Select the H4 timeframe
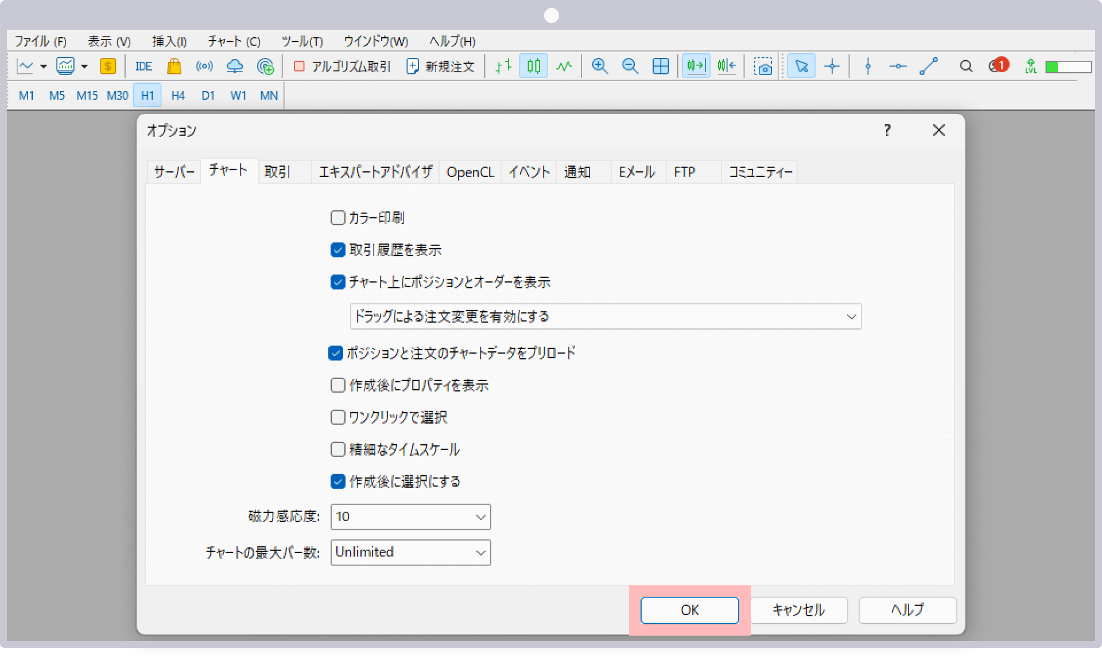 (178, 96)
